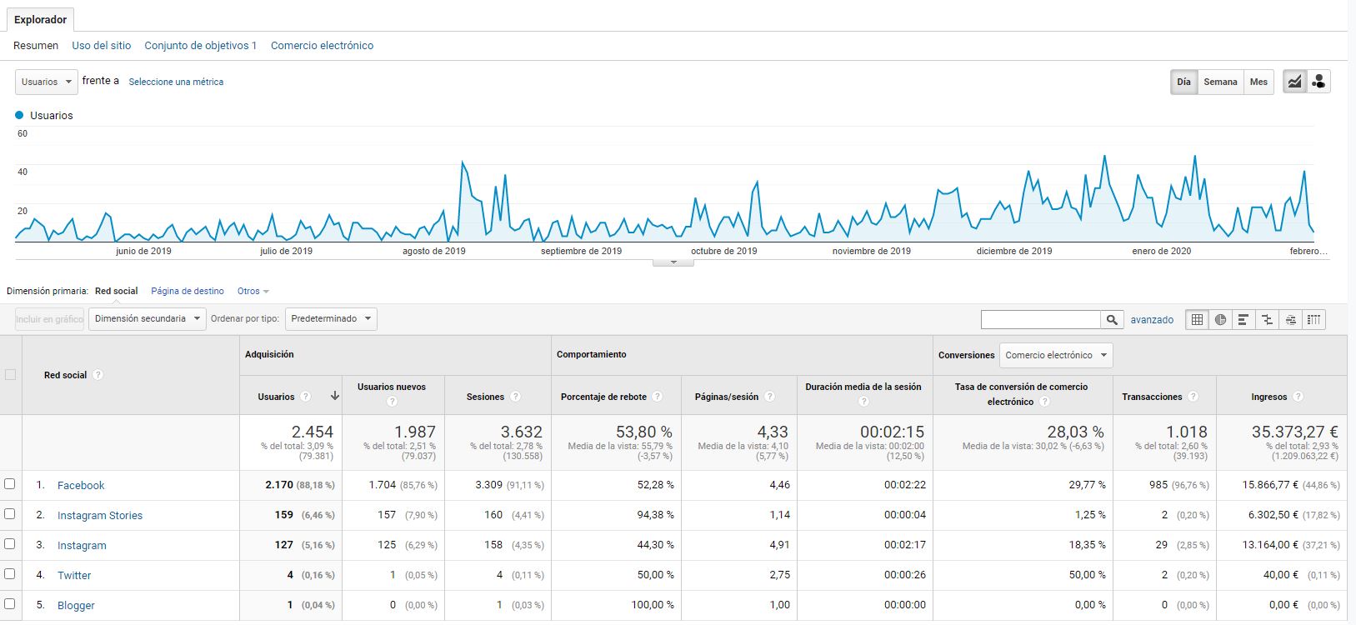The height and width of the screenshot is (625, 1356).
Task: Sort by the Transacciones column header
Action: (1152, 397)
